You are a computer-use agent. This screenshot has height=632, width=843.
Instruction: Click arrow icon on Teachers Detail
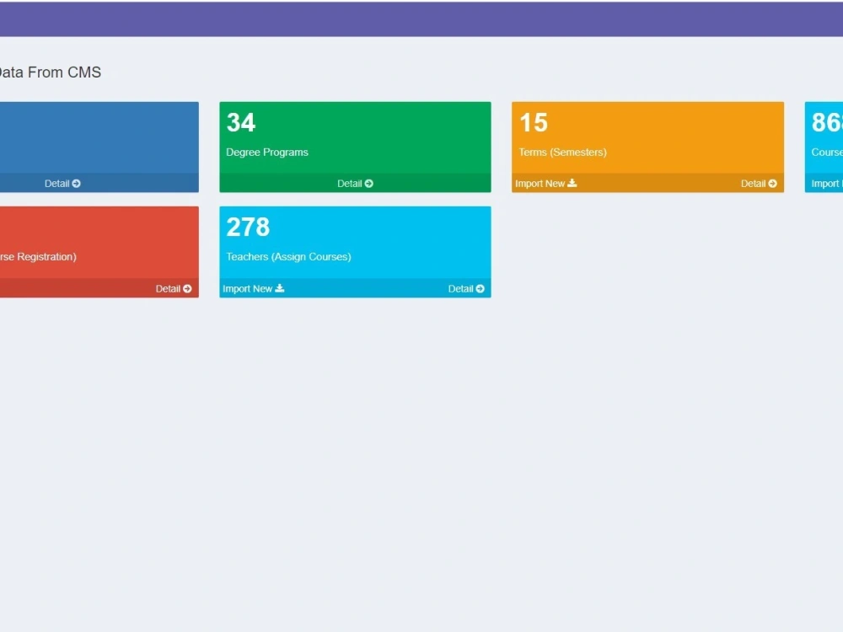(x=481, y=288)
